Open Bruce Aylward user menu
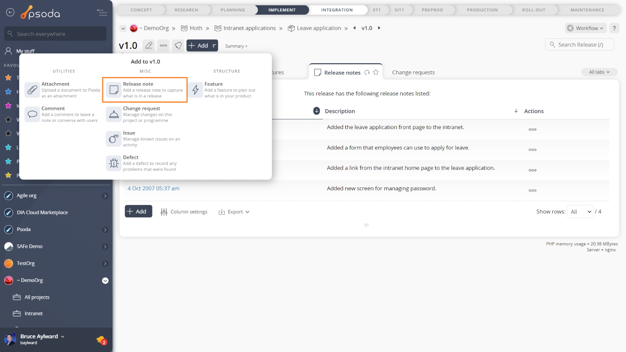Viewport: 626px width, 352px height. click(42, 337)
